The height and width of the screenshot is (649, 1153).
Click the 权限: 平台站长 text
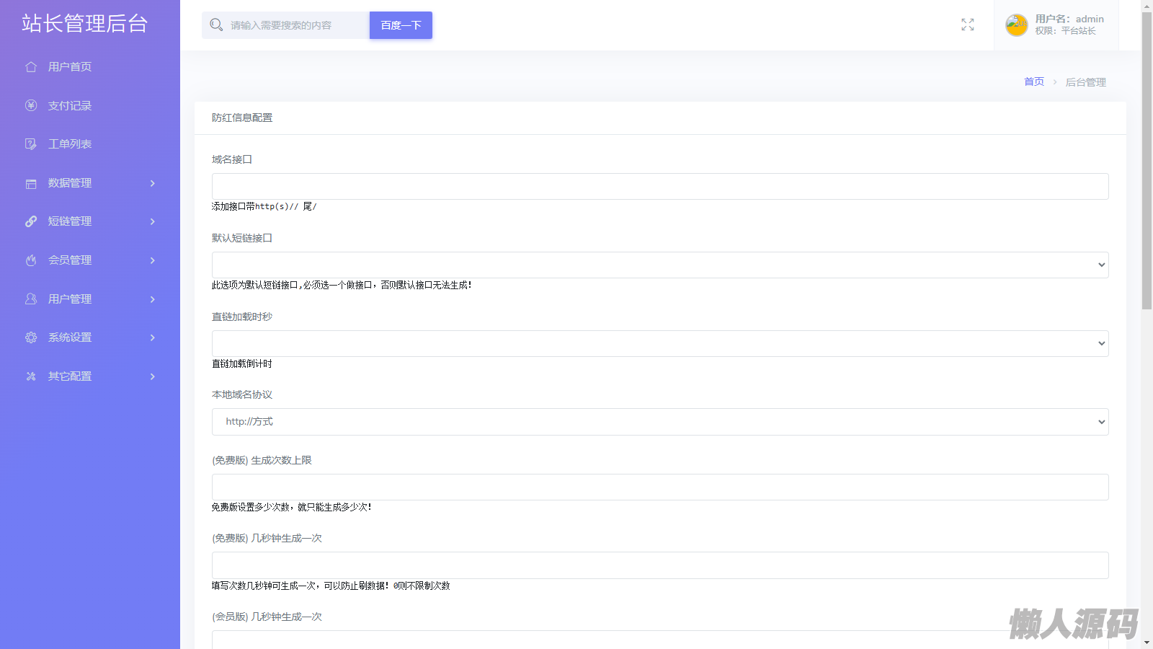tap(1065, 31)
